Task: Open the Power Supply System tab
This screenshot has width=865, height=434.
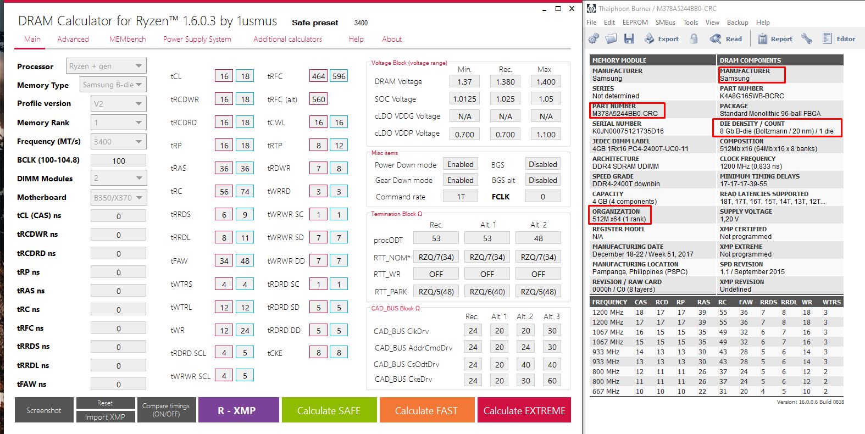Action: (197, 39)
